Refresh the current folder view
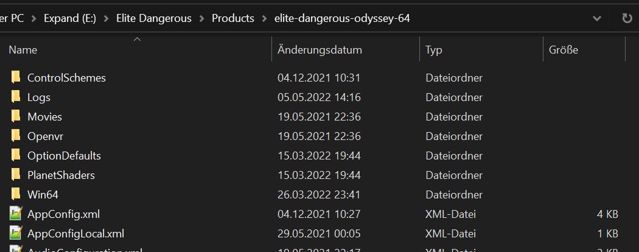Image resolution: width=639 pixels, height=252 pixels. [x=627, y=18]
